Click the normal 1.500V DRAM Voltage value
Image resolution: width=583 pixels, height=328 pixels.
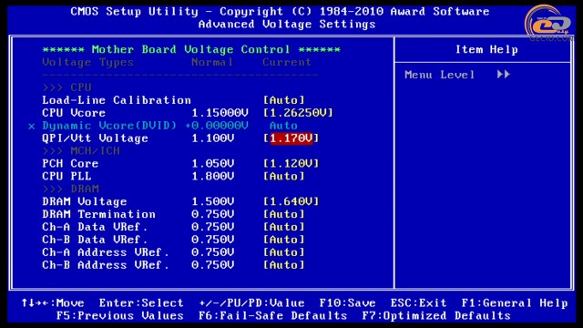pos(212,201)
